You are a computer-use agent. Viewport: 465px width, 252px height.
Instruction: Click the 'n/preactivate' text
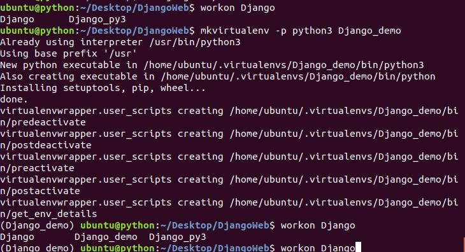click(37, 168)
